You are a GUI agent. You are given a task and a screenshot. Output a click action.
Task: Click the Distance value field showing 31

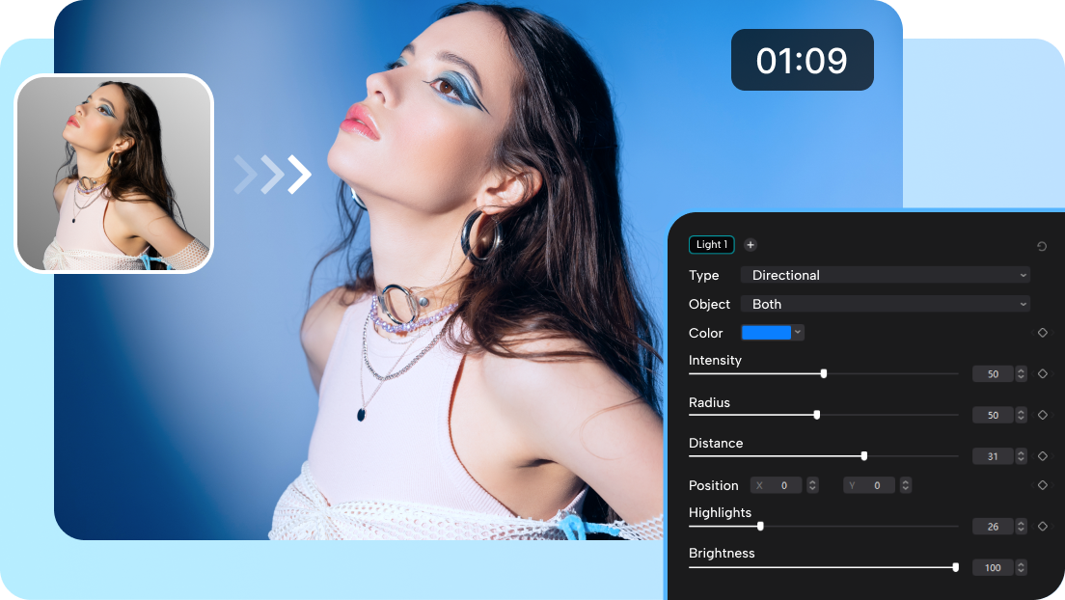993,456
